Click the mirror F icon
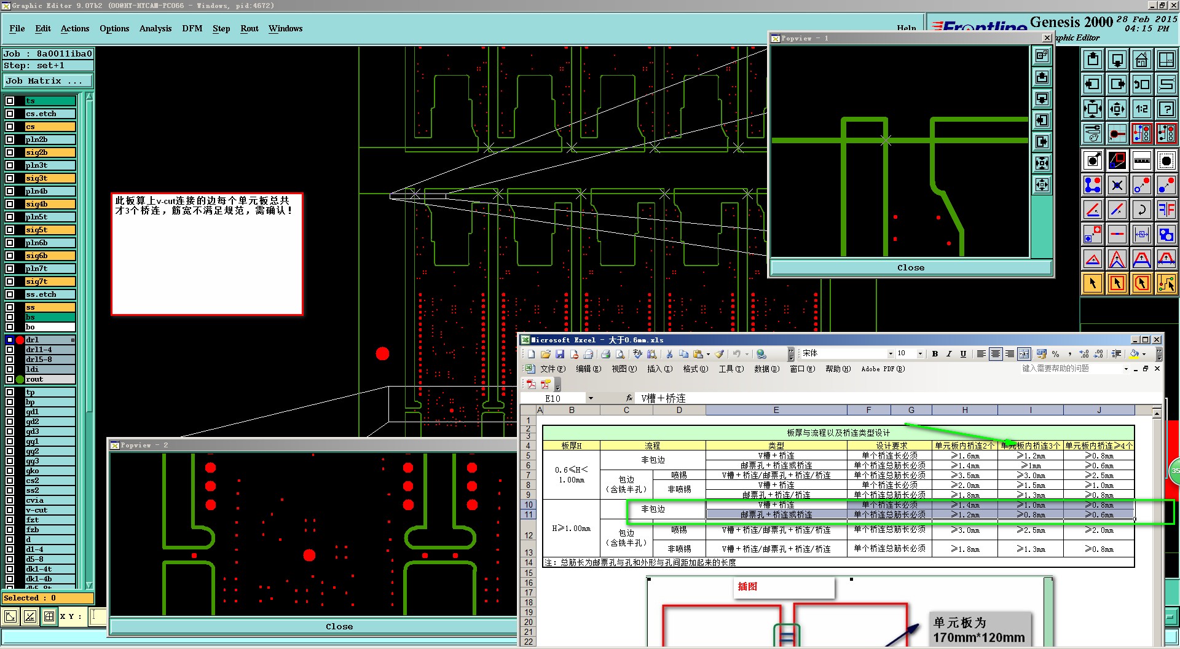 [1166, 210]
